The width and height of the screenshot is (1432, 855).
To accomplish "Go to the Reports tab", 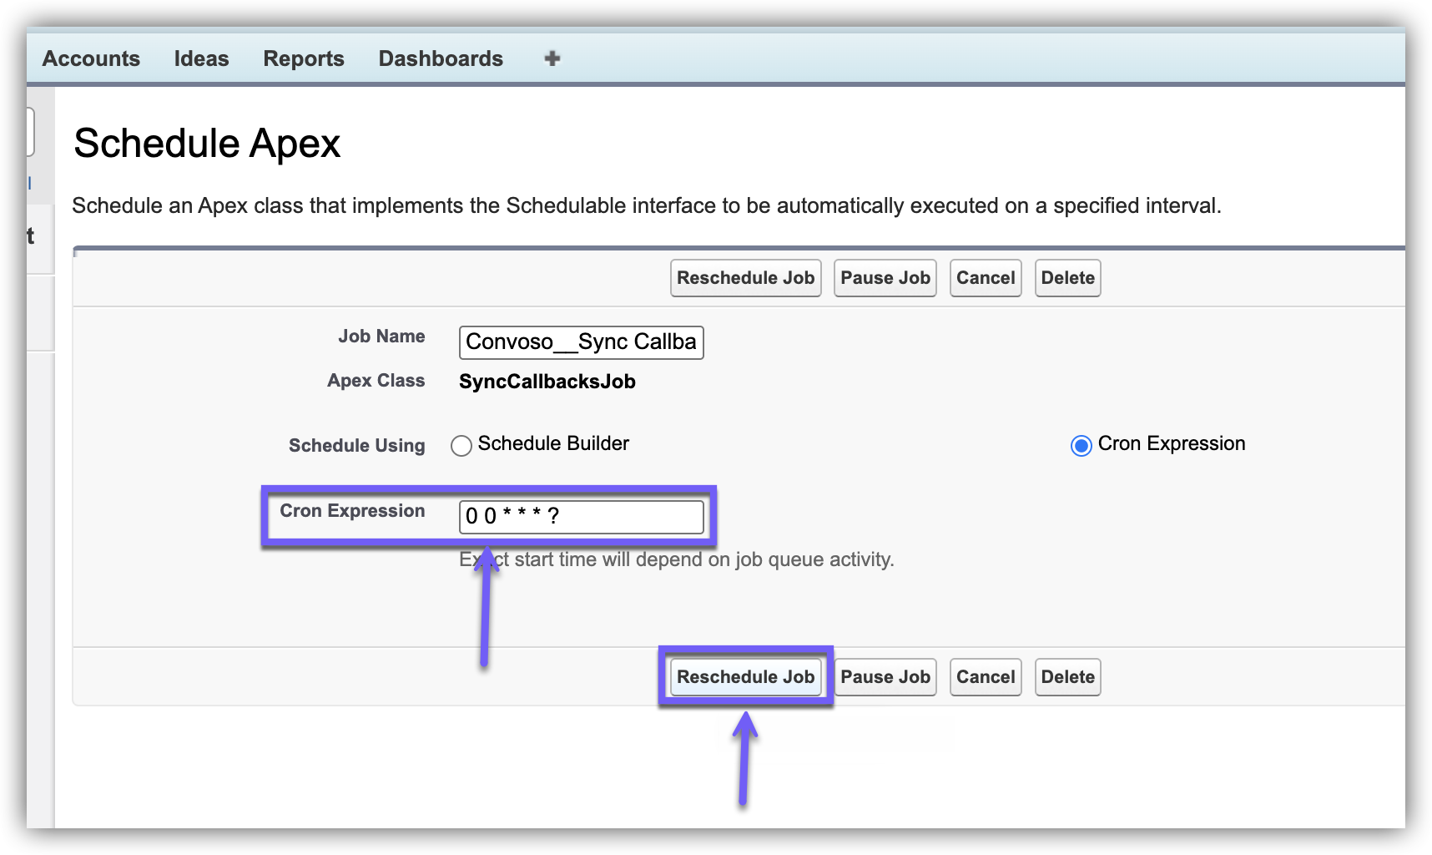I will point(304,58).
